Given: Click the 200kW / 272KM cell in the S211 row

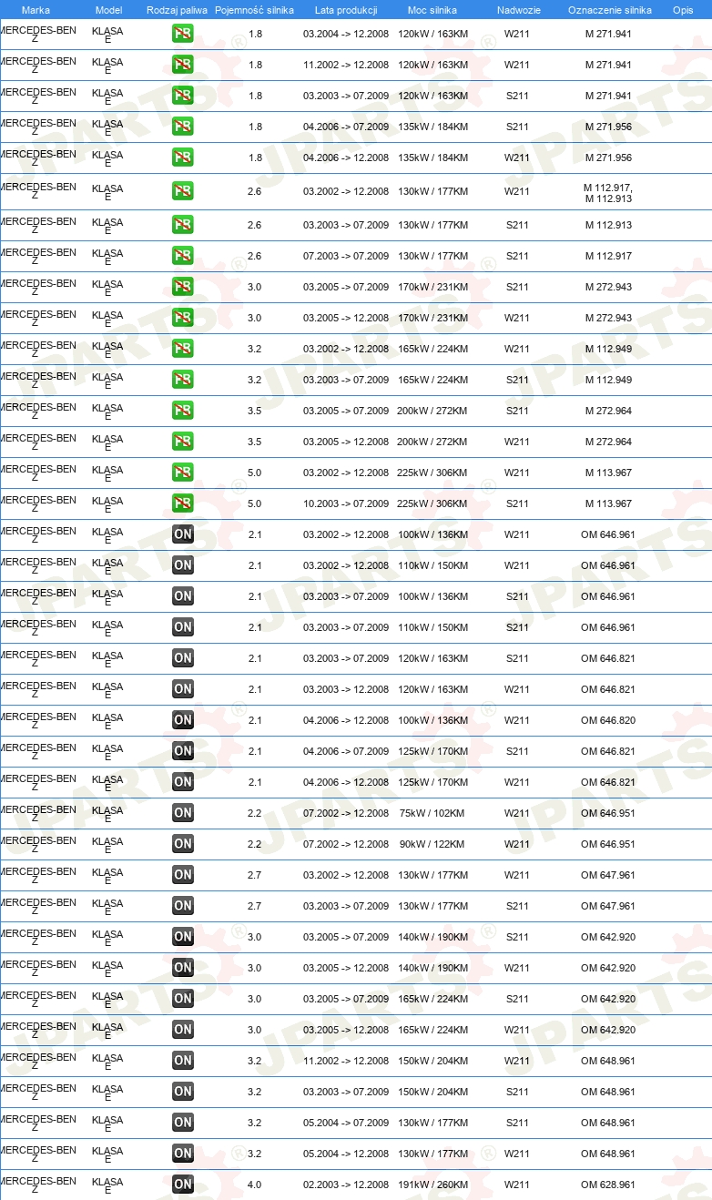Looking at the screenshot, I should 432,412.
